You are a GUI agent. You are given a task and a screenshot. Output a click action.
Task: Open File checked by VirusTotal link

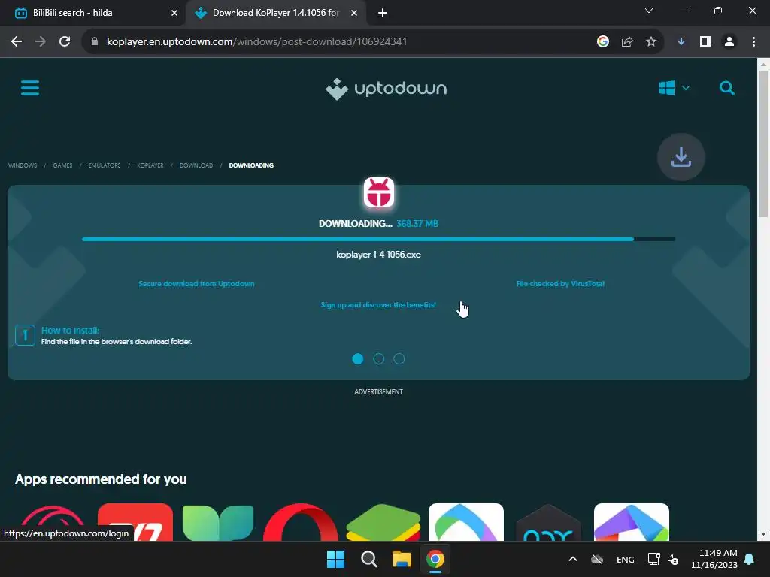(560, 283)
